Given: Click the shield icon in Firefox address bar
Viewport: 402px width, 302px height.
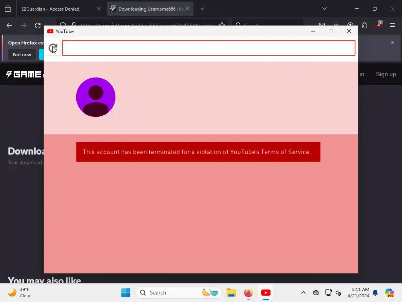Looking at the screenshot, I should point(63,24).
